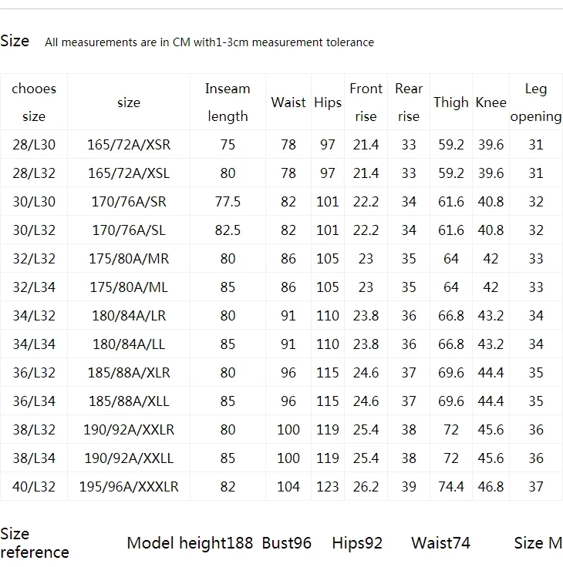Click the Waist column header
This screenshot has height=567, width=563.
pyautogui.click(x=288, y=102)
